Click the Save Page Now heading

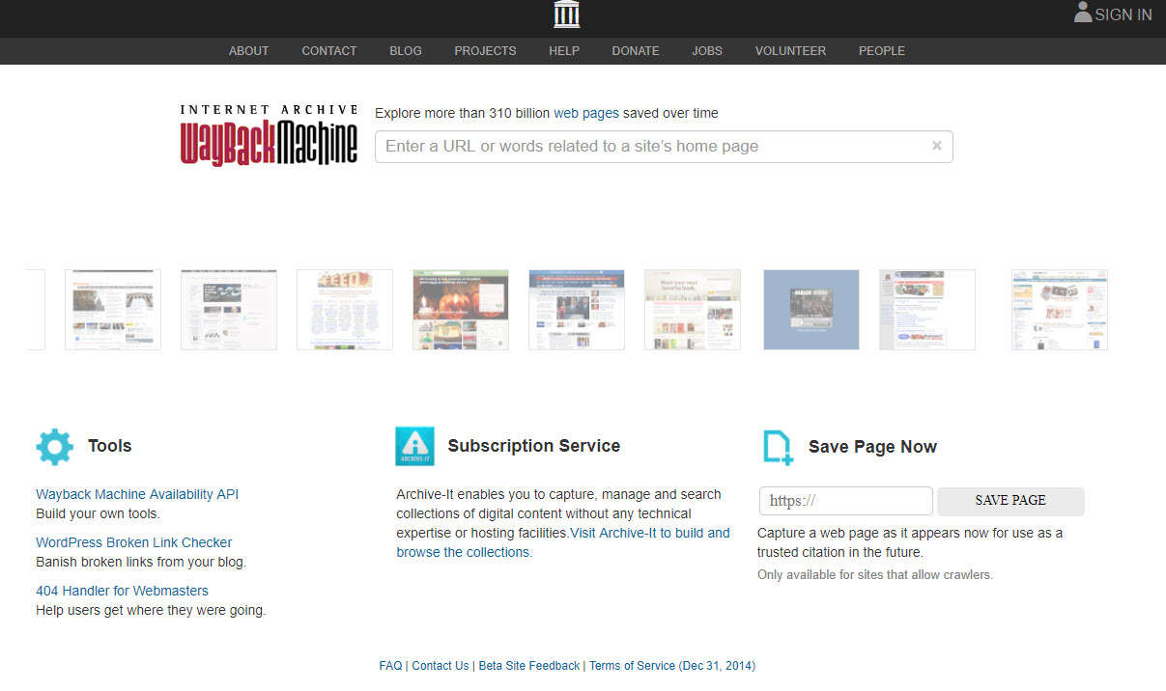tap(872, 447)
